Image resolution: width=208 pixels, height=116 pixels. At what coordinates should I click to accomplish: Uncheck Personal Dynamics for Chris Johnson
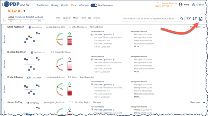click(x=92, y=85)
